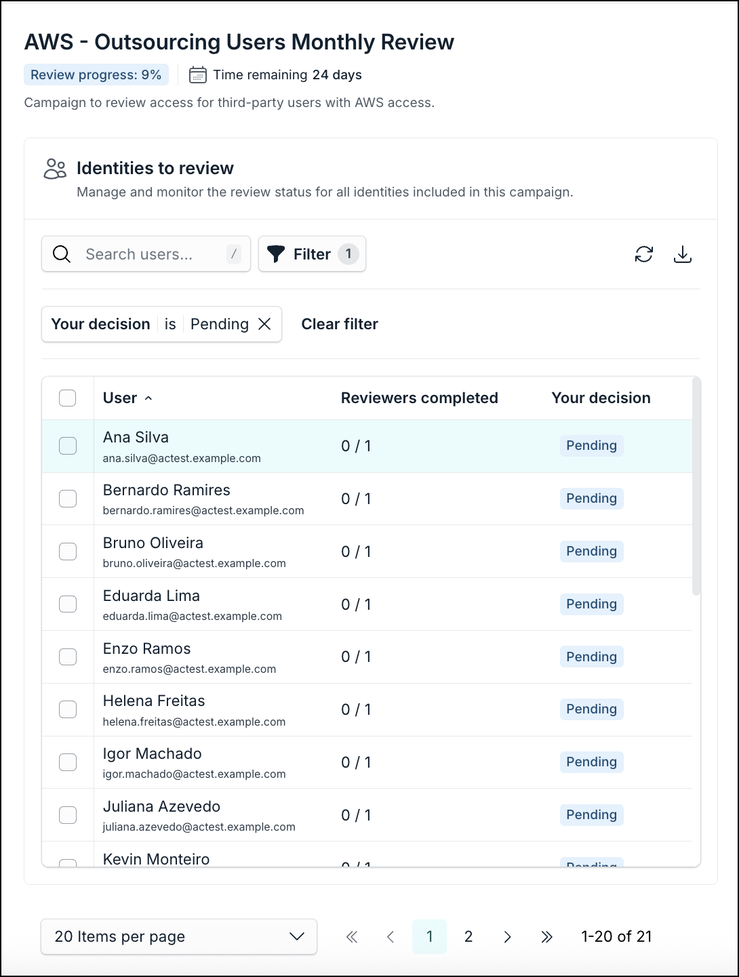Click Igor Machado's Pending badge
Image resolution: width=739 pixels, height=977 pixels.
pos(591,762)
